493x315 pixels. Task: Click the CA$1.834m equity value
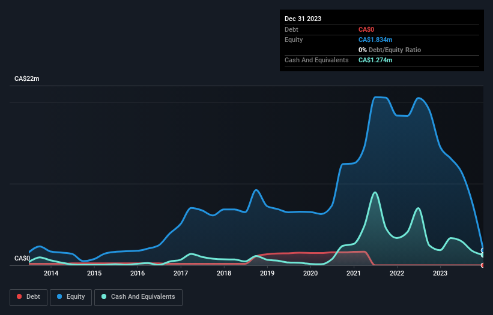coord(375,40)
